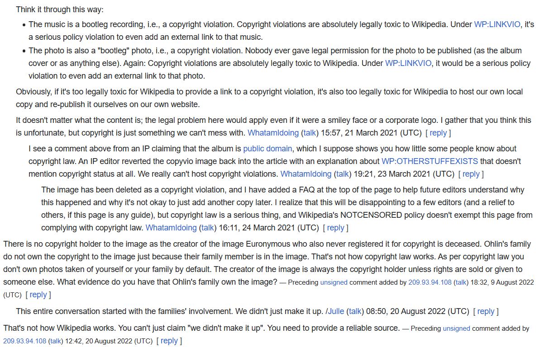Open the IP 209.93.94.108 link dated 9 August

(x=430, y=282)
